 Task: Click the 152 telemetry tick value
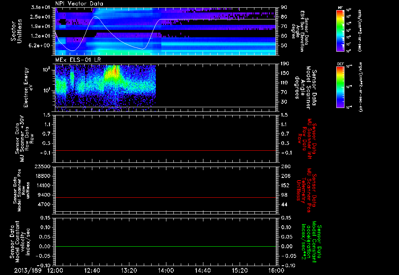[286, 185]
